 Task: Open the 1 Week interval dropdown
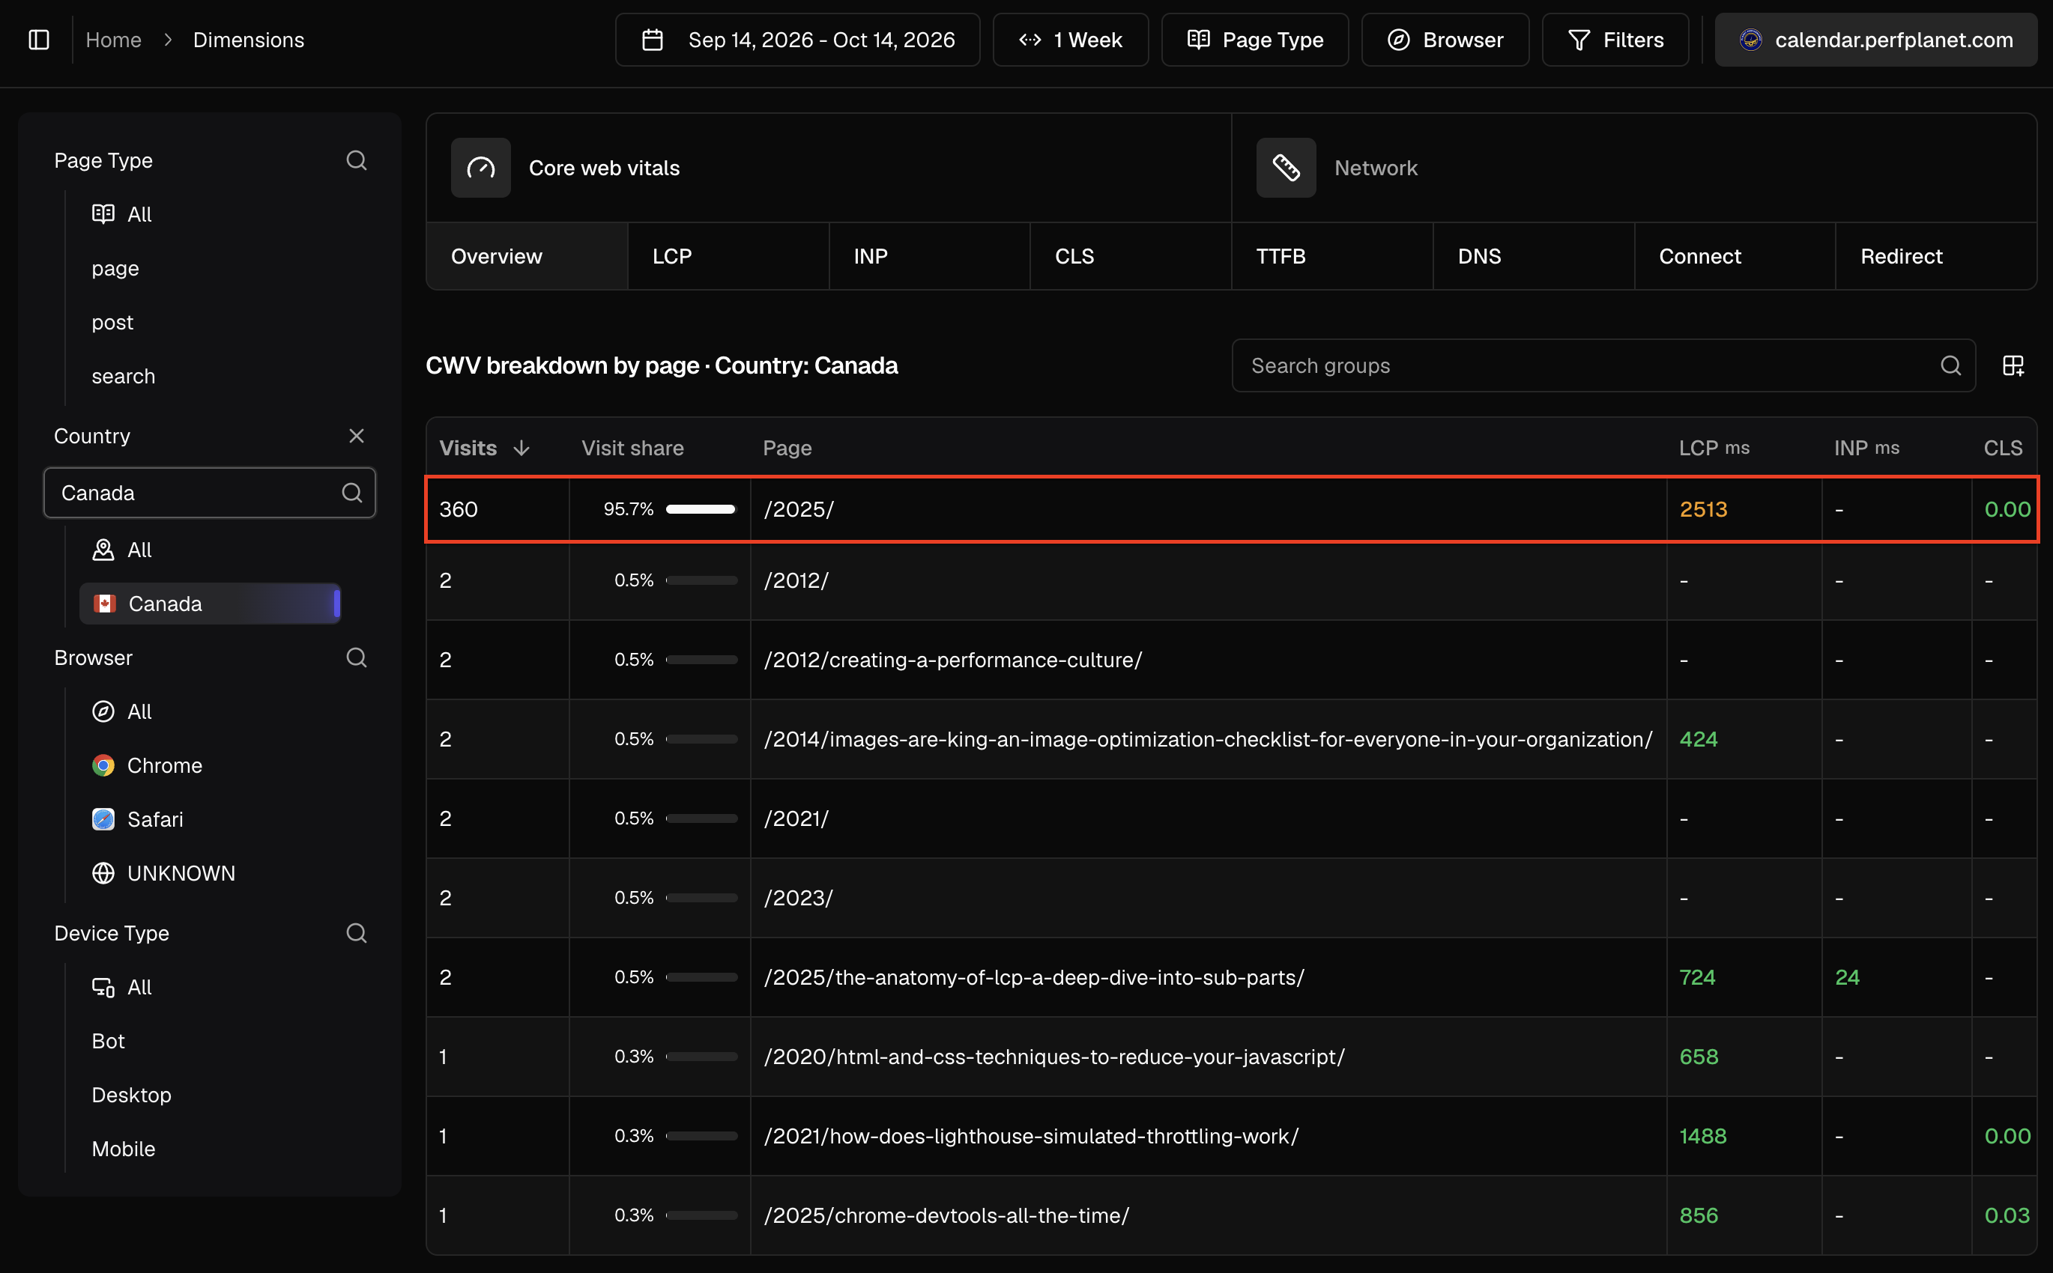pyautogui.click(x=1070, y=40)
